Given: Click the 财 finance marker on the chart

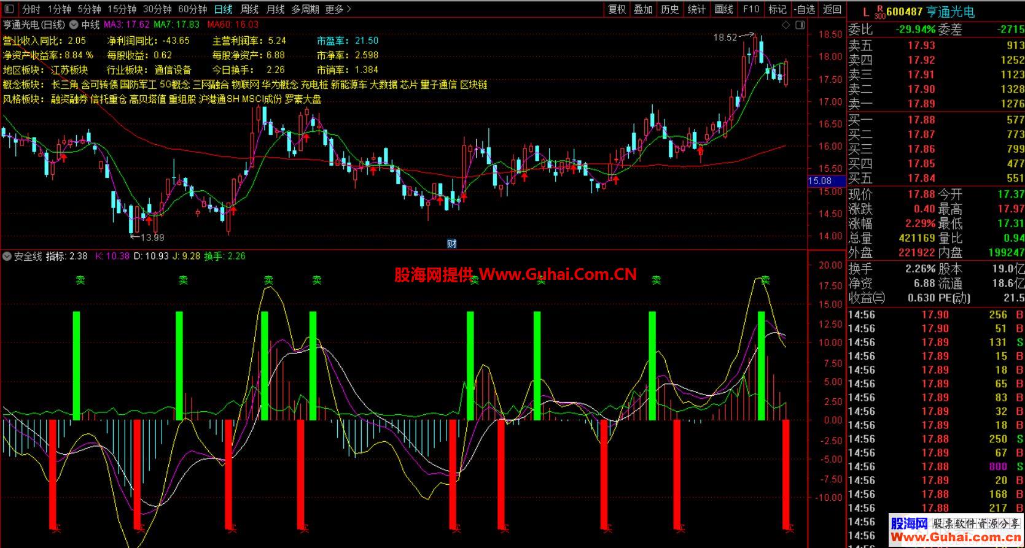Looking at the screenshot, I should pyautogui.click(x=451, y=244).
